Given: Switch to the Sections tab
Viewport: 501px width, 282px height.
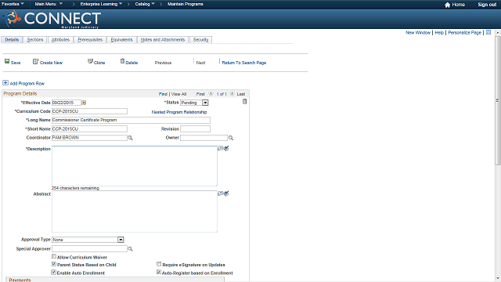Looking at the screenshot, I should click(x=35, y=40).
